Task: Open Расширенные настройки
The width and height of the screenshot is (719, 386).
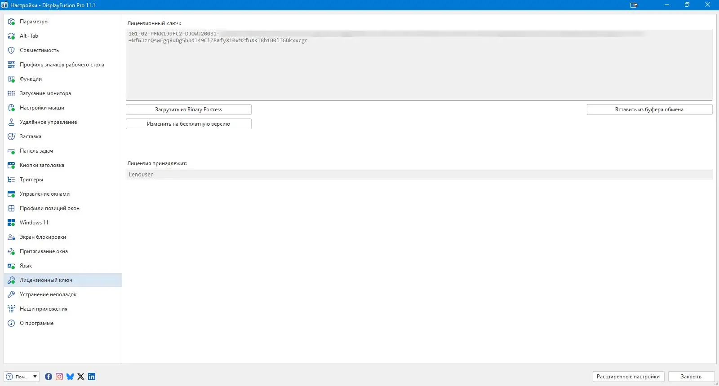Action: tap(628, 377)
